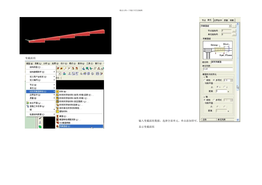Screen dimensions: 262x185
Task: Open the toolbar combo box dropdown arrow
Action: pos(60,74)
